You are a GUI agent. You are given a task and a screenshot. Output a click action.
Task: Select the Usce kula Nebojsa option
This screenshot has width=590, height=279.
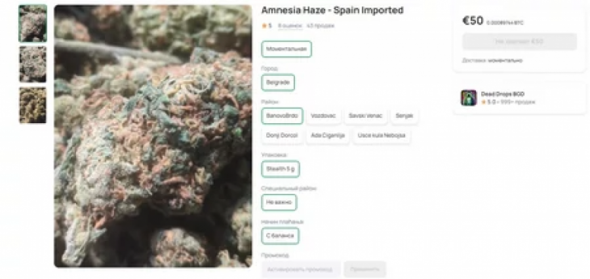tap(382, 136)
